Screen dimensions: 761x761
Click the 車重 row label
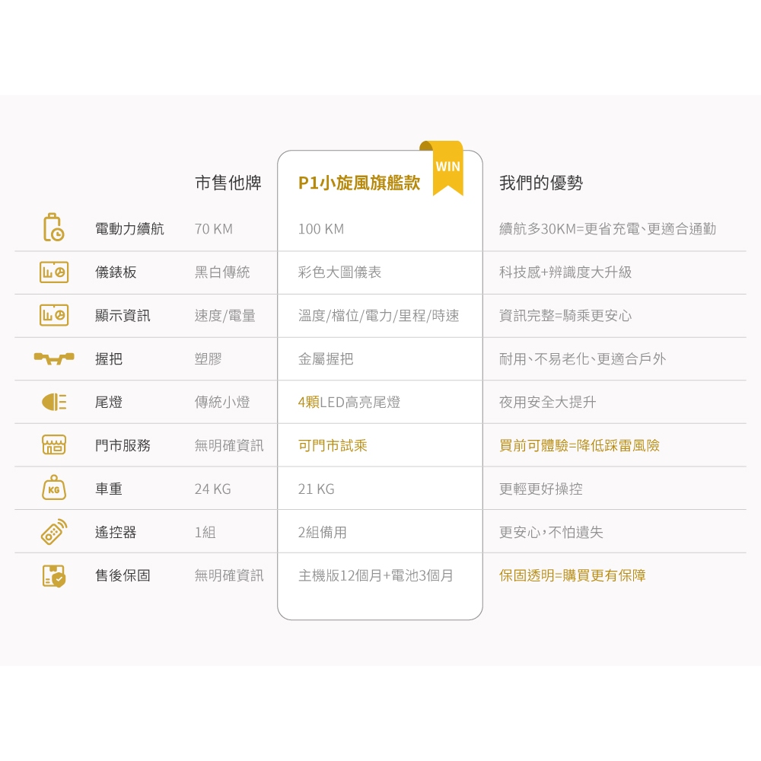coord(109,489)
